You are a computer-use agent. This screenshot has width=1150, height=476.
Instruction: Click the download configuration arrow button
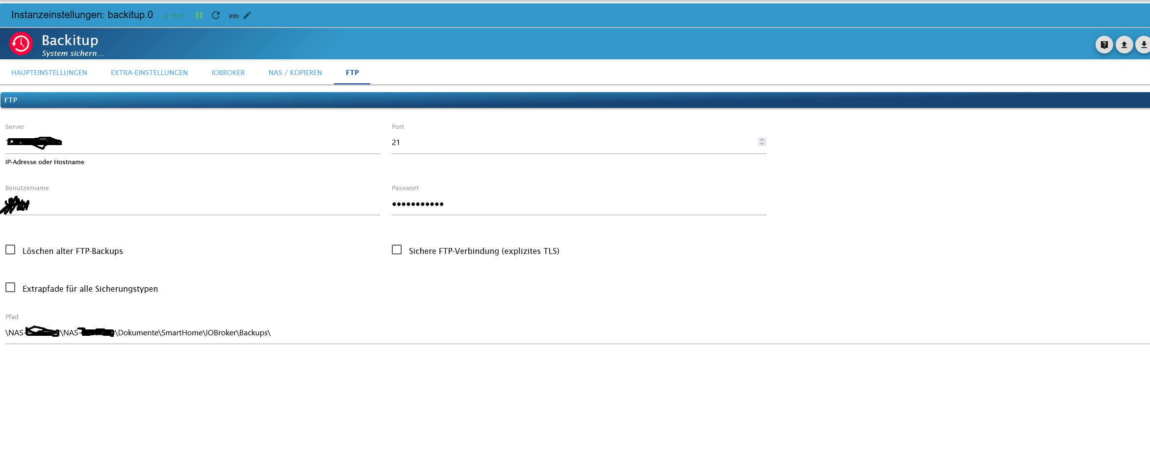[x=1144, y=45]
